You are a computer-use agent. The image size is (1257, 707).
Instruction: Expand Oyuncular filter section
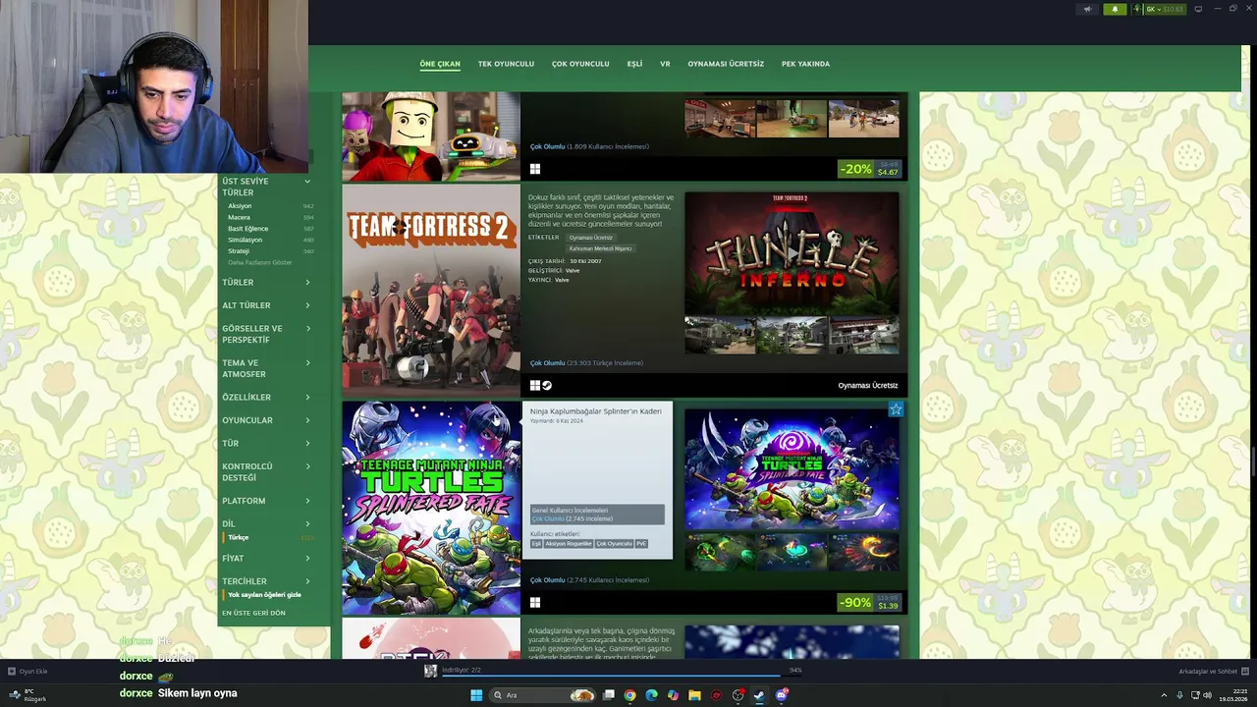(x=265, y=420)
